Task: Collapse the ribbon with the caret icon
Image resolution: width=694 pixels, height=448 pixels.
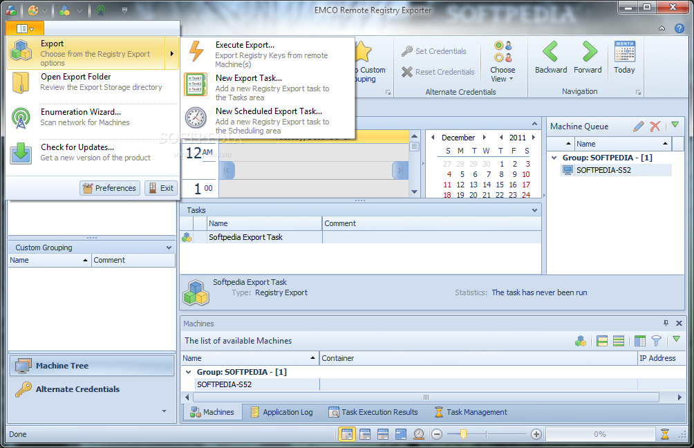Action: tap(662, 28)
